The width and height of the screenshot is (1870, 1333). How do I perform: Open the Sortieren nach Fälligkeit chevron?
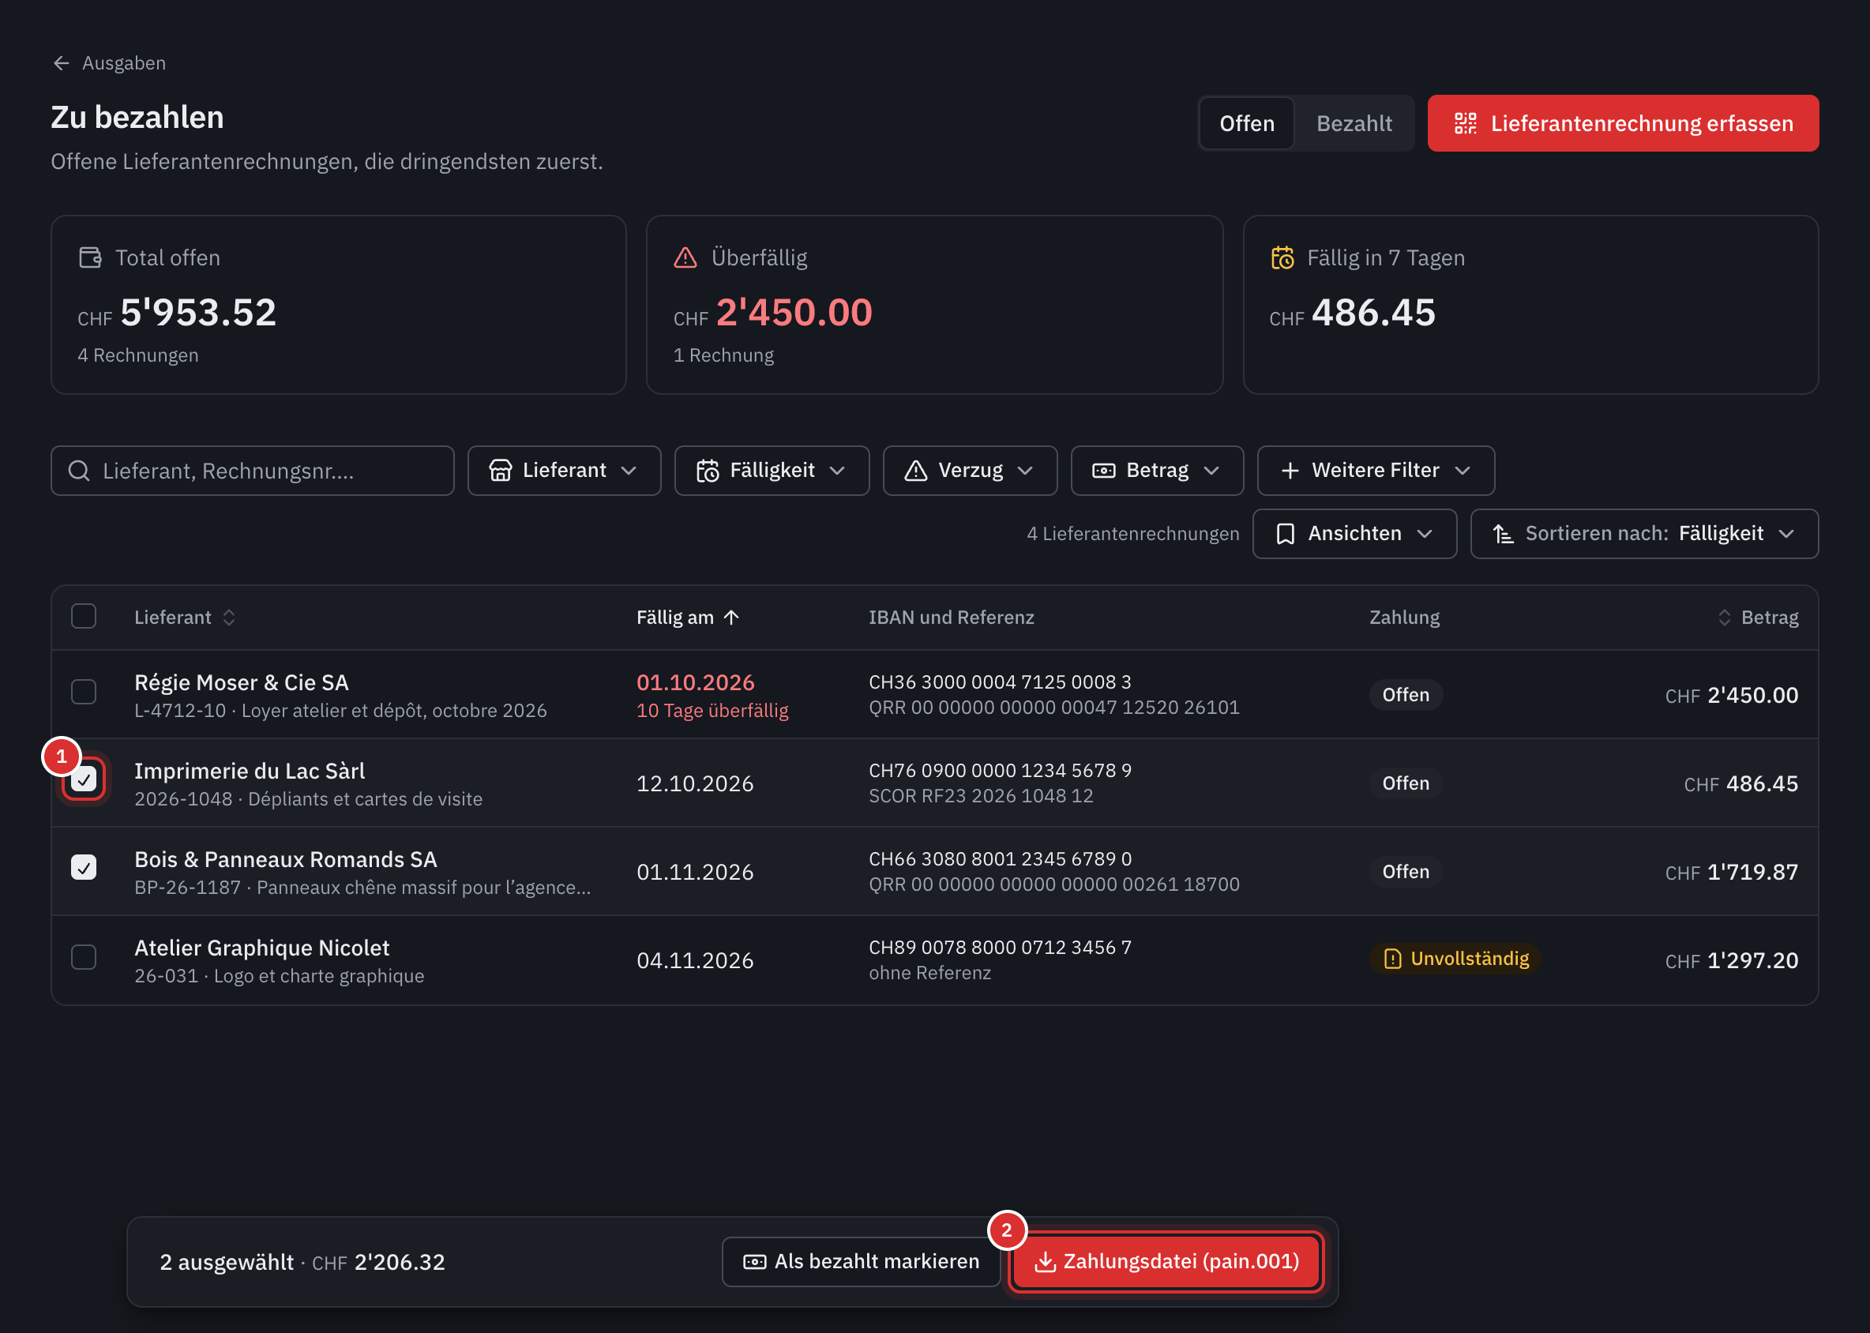[x=1786, y=534]
